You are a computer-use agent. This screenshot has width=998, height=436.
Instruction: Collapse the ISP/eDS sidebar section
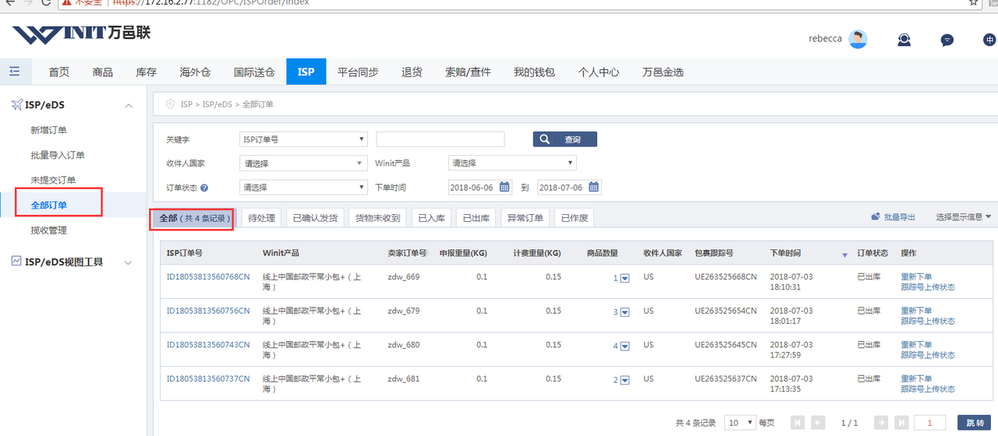tap(129, 105)
